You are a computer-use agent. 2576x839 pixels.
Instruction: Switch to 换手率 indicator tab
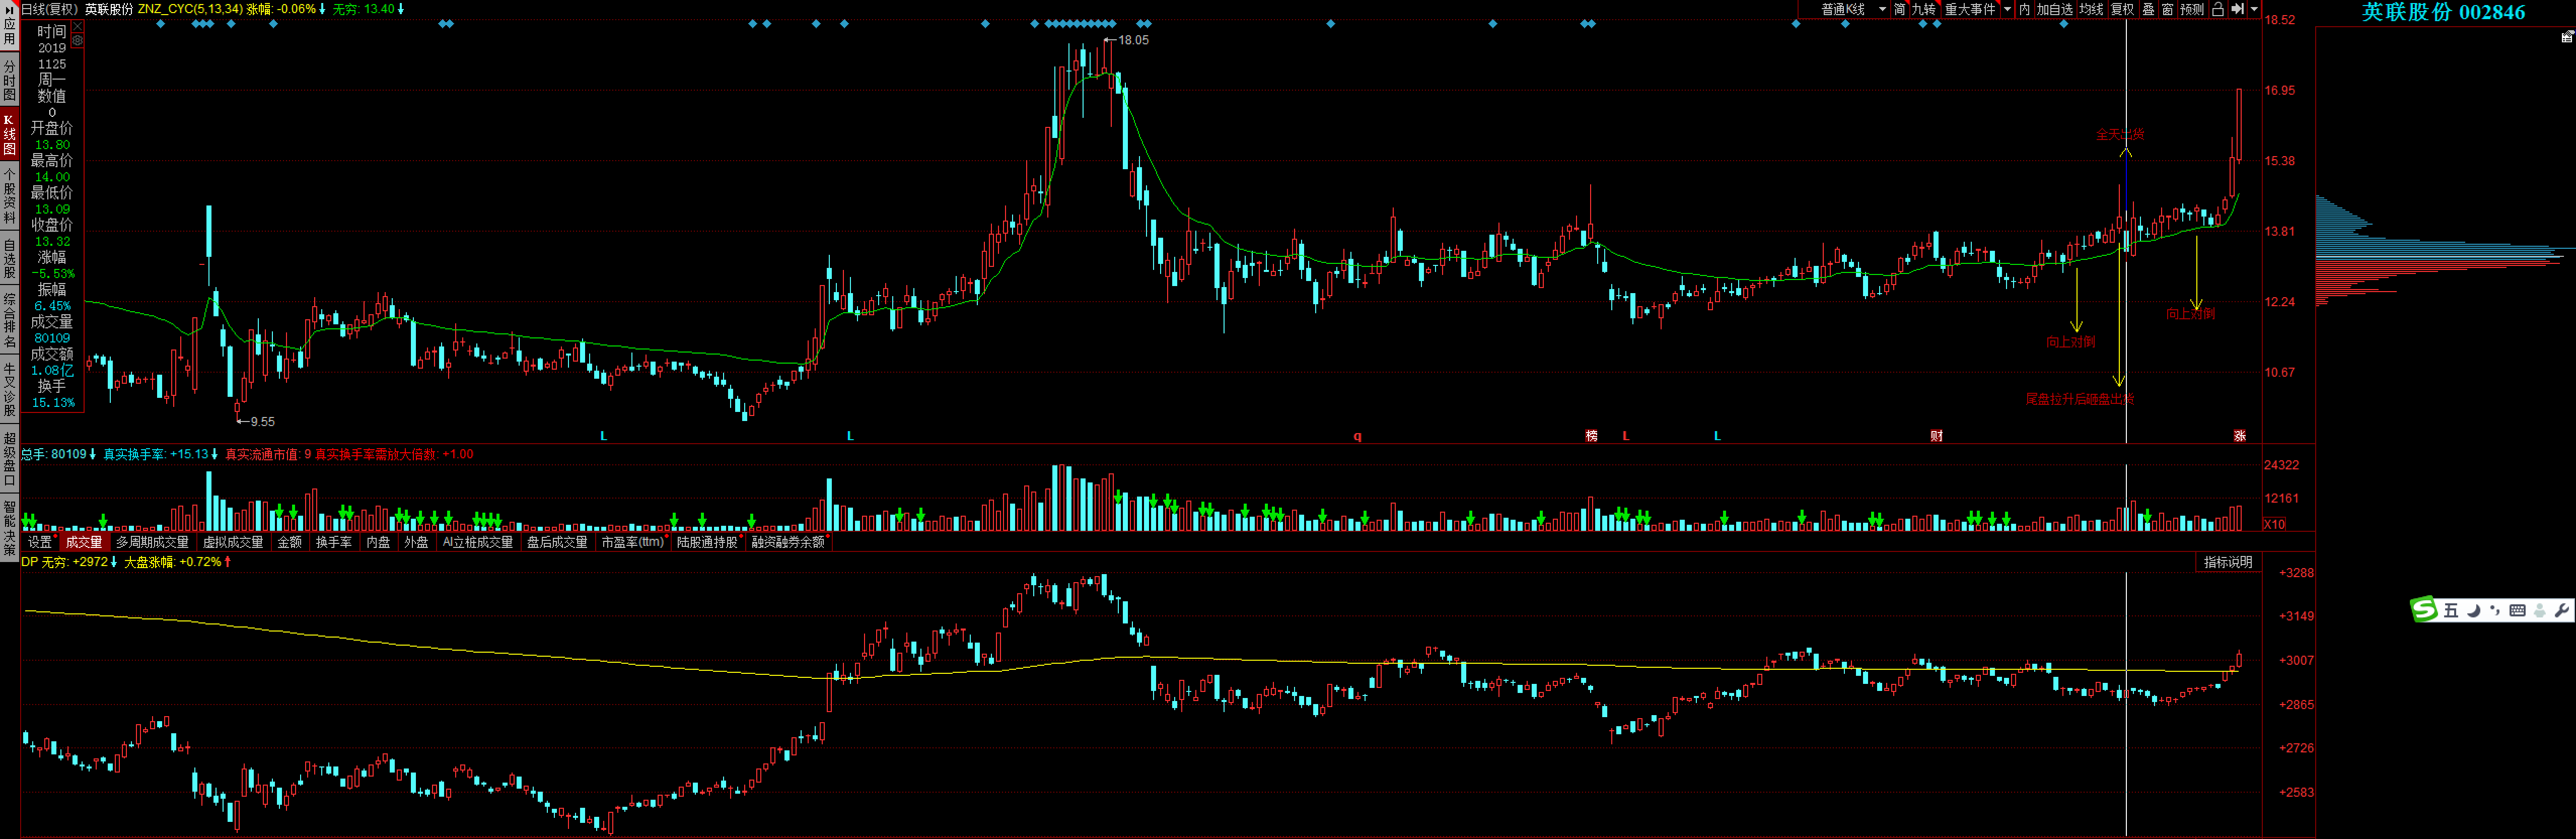[333, 542]
